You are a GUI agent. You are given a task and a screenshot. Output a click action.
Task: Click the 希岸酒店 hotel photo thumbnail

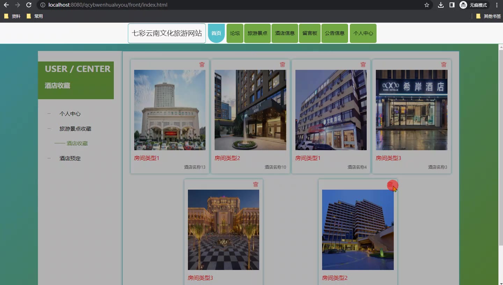[x=411, y=110]
